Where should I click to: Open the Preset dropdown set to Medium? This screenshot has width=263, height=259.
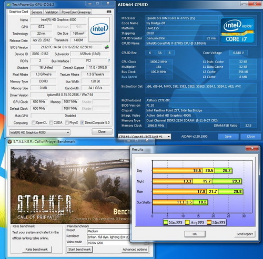click(108, 231)
